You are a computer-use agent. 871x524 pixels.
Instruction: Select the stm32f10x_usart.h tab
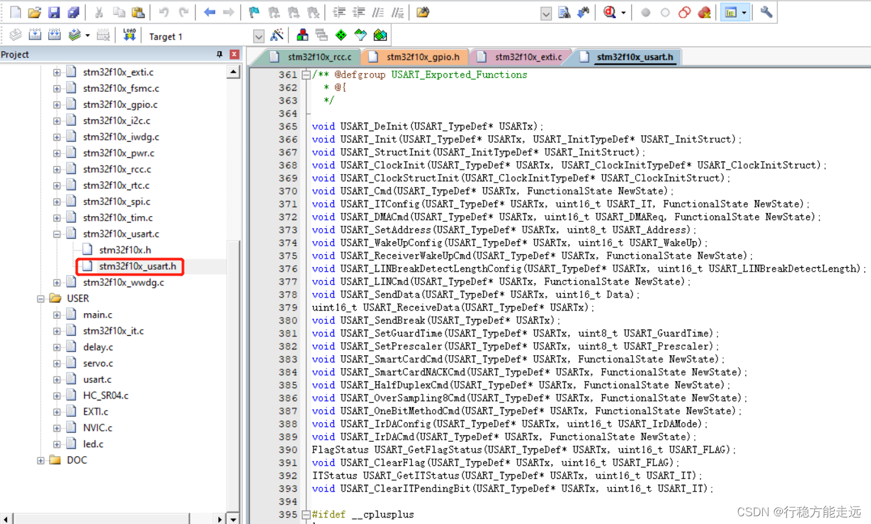click(628, 57)
